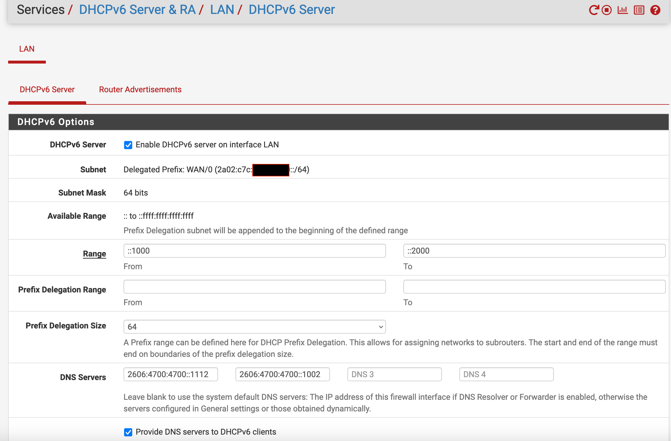Focus the Range From field ::1000
This screenshot has width=671, height=441.
[x=255, y=251]
